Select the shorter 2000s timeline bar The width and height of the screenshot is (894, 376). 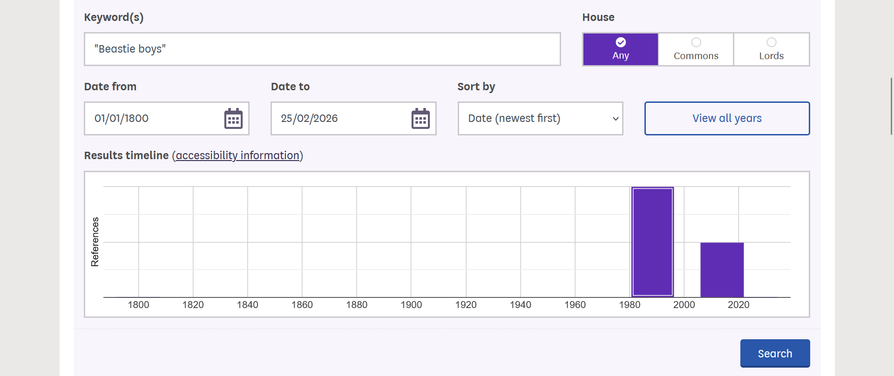722,270
